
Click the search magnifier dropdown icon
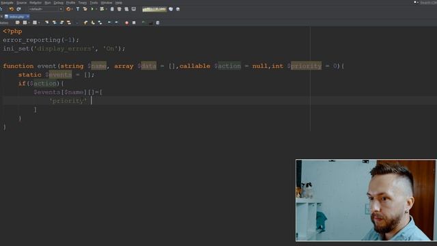(416, 3)
